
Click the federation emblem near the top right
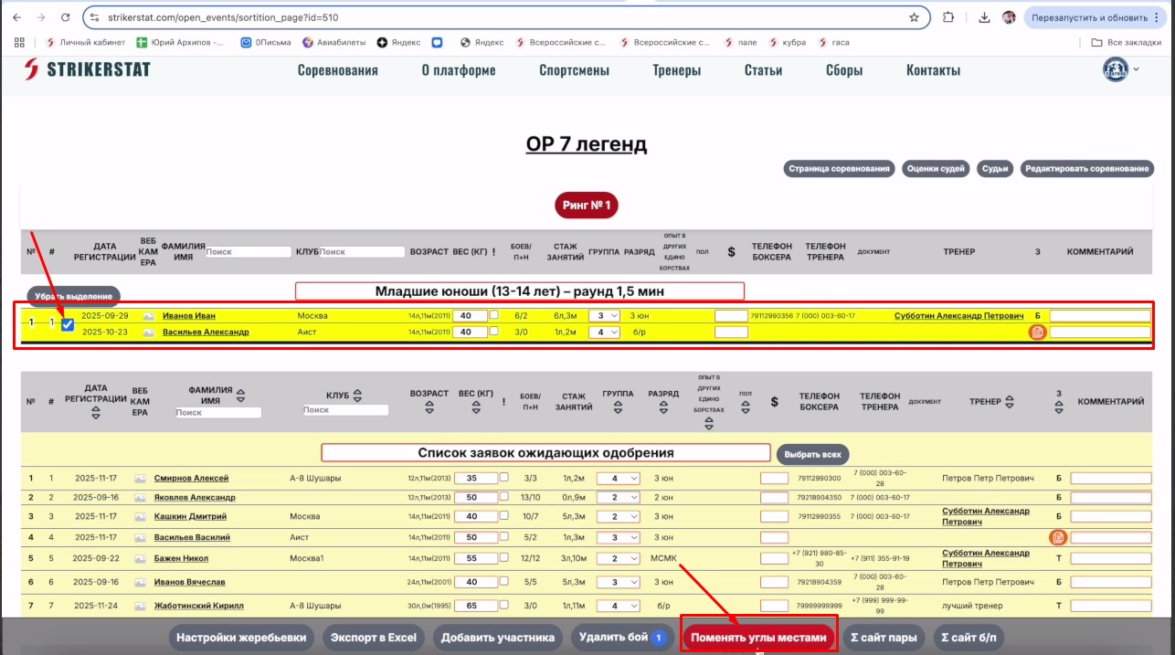(x=1114, y=69)
